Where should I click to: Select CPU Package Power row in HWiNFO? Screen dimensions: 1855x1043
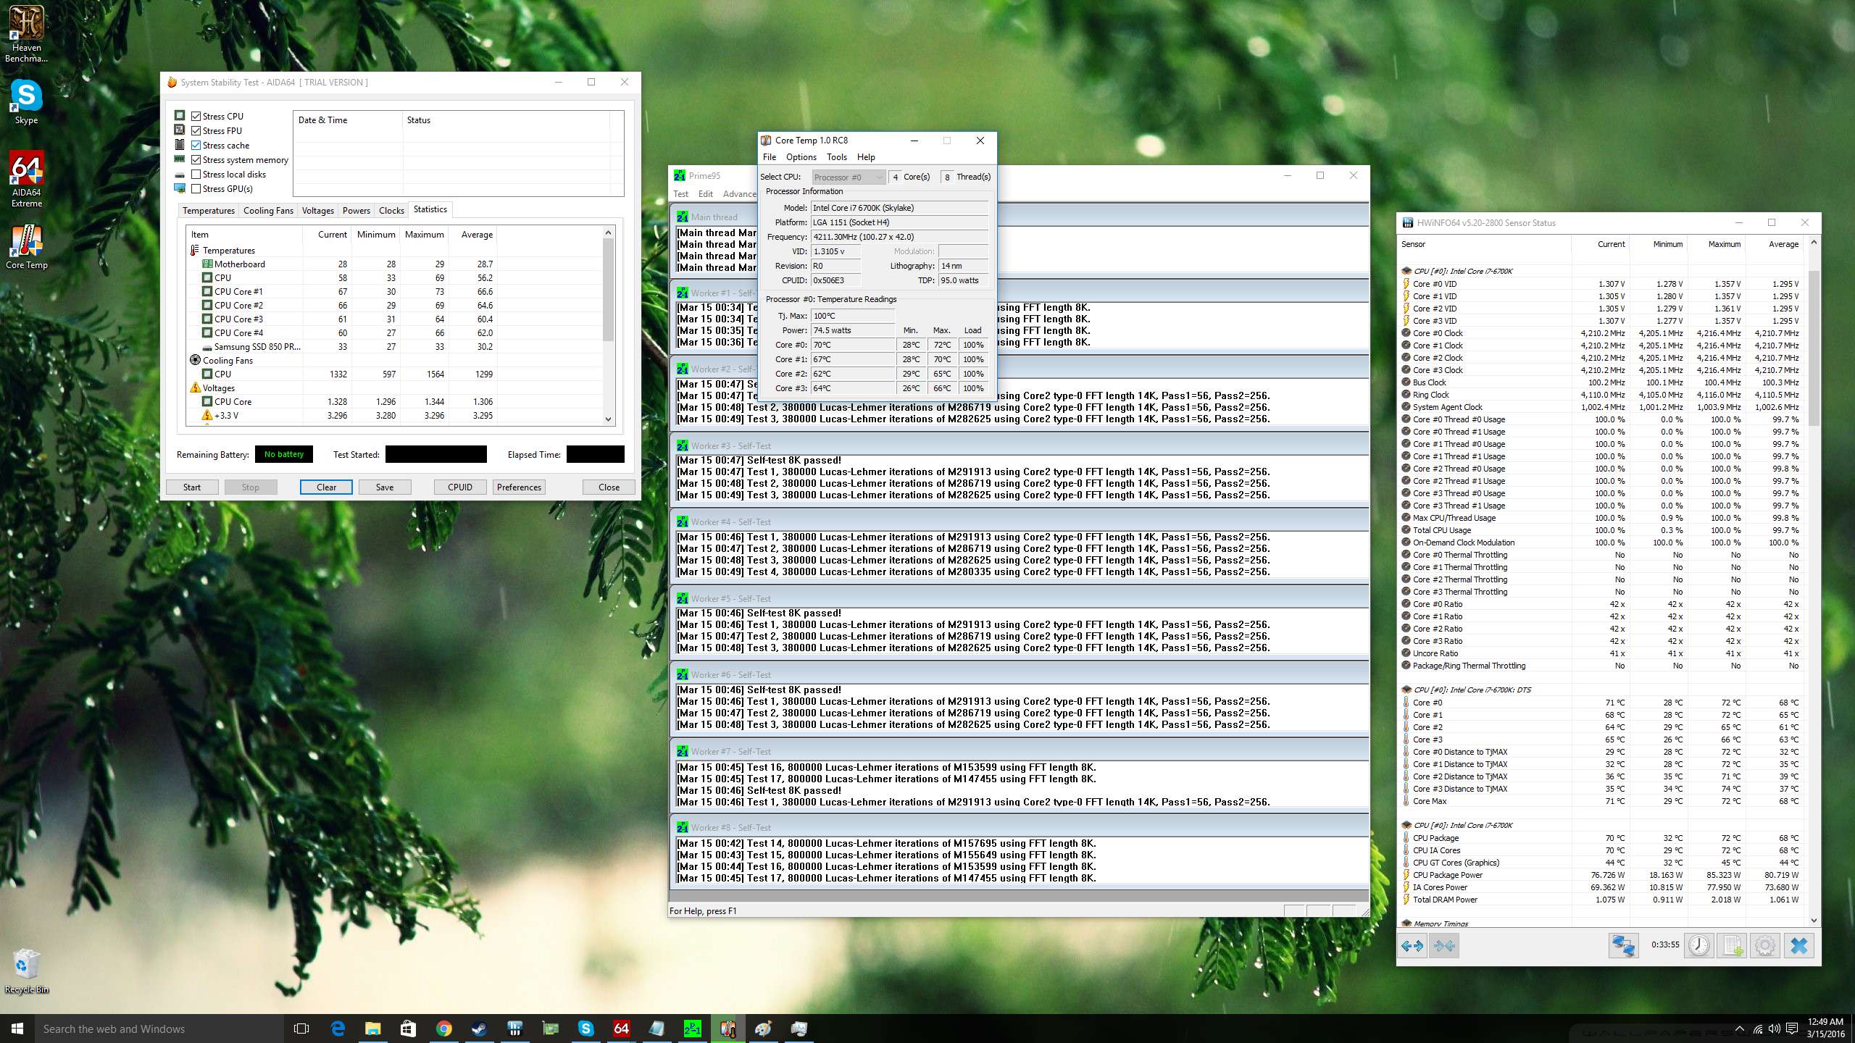[x=1601, y=875]
